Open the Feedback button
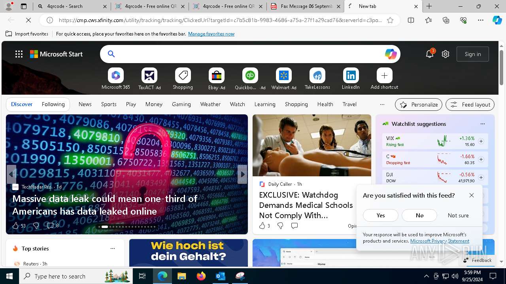506x284 pixels. tap(477, 260)
